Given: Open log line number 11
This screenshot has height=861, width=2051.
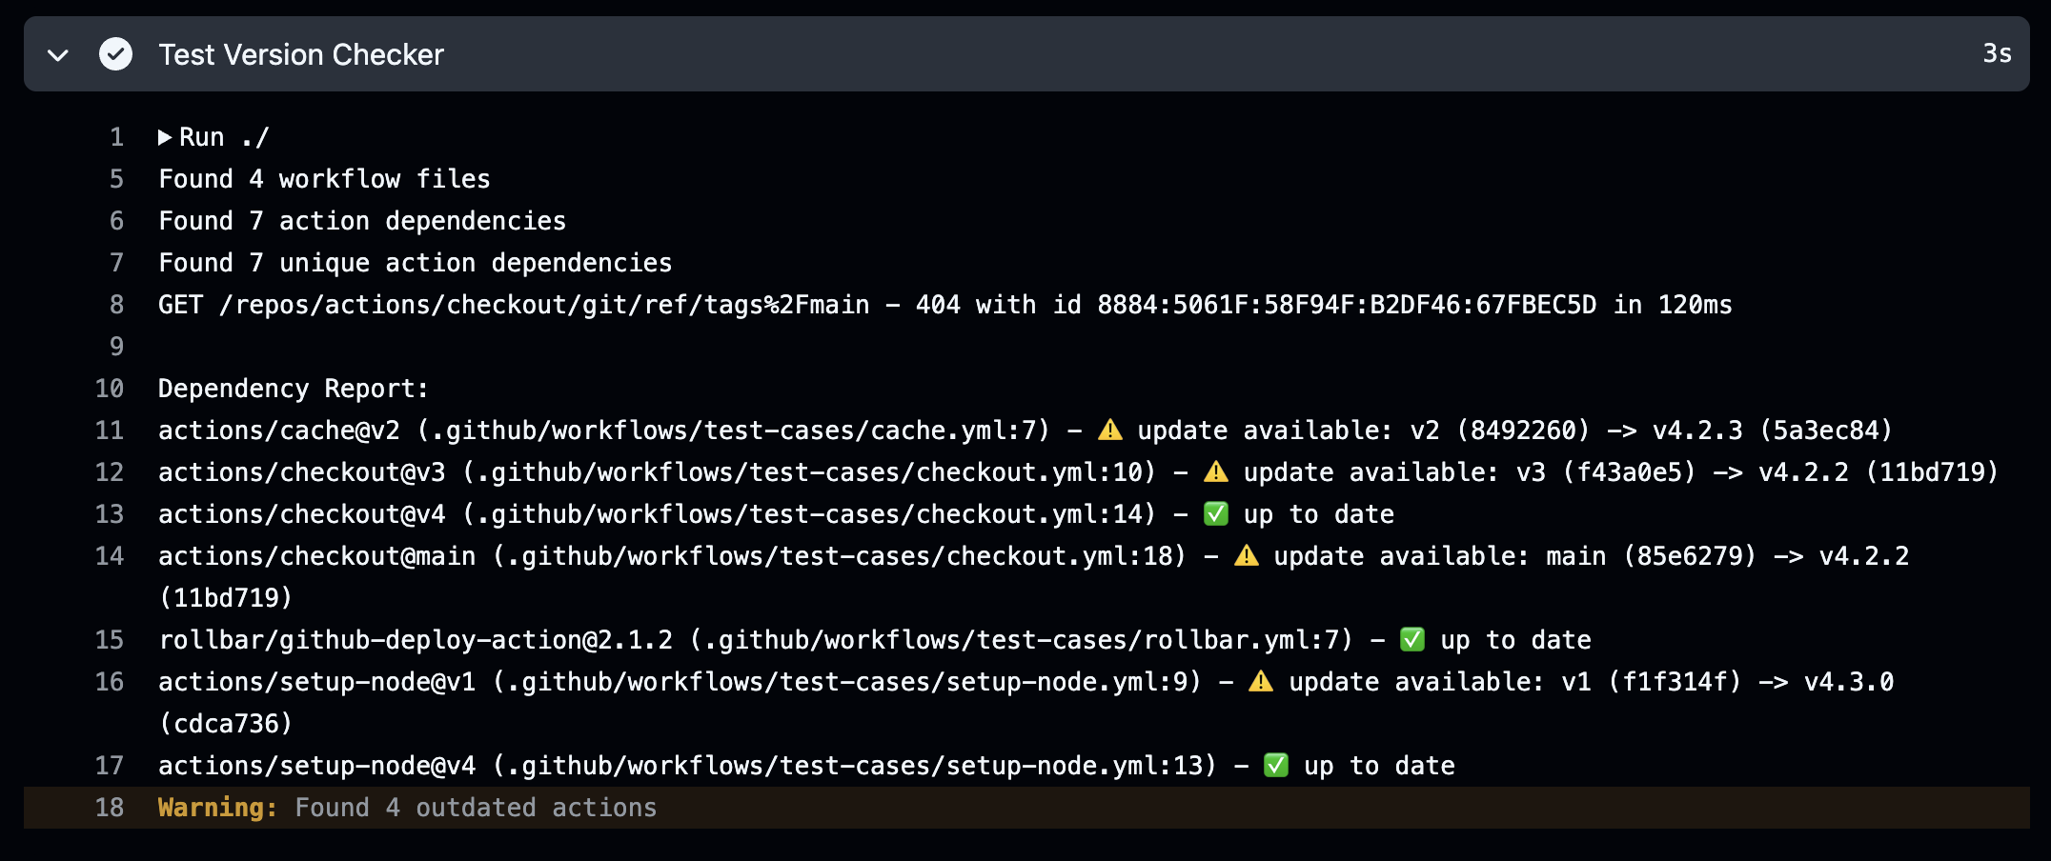Looking at the screenshot, I should click(x=110, y=430).
